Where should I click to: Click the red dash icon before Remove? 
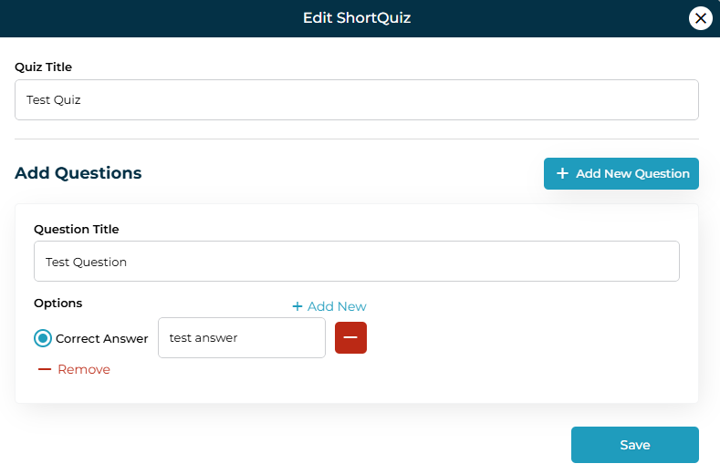tap(45, 369)
